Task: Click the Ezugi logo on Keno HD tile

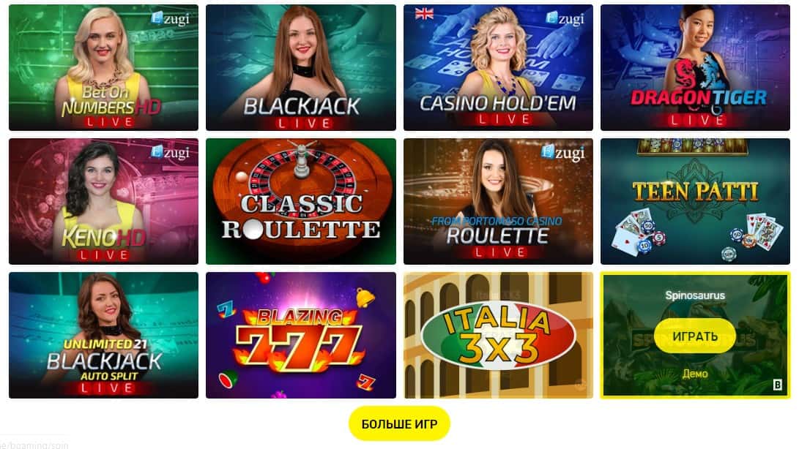Action: pos(170,152)
